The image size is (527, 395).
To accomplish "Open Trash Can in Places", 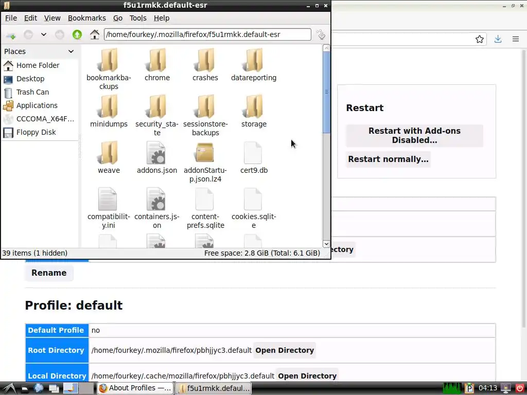I will pyautogui.click(x=39, y=93).
